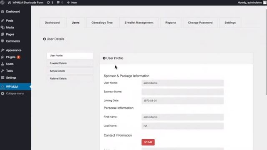Click the Sponsor Name field
The image size is (267, 150).
coord(183,92)
